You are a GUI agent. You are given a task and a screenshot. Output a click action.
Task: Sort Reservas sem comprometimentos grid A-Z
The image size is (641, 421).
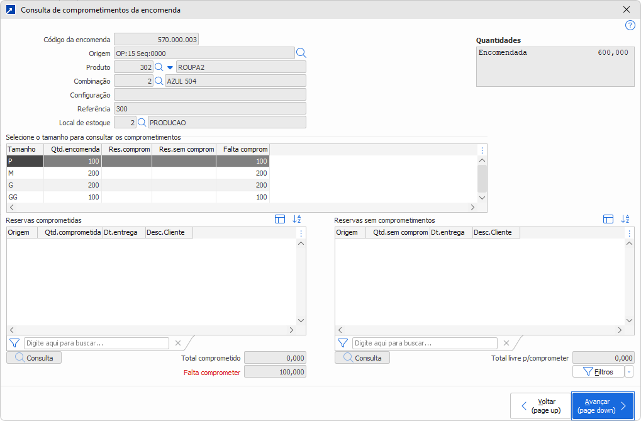coord(625,219)
